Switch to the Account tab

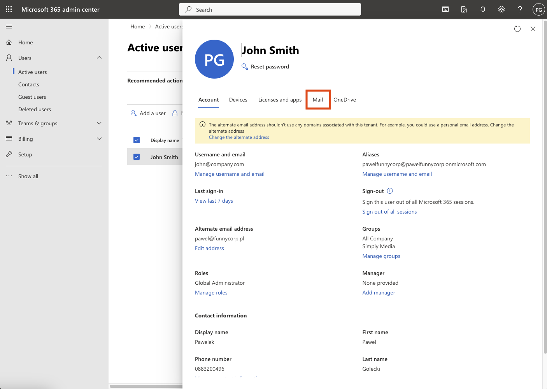coord(209,100)
